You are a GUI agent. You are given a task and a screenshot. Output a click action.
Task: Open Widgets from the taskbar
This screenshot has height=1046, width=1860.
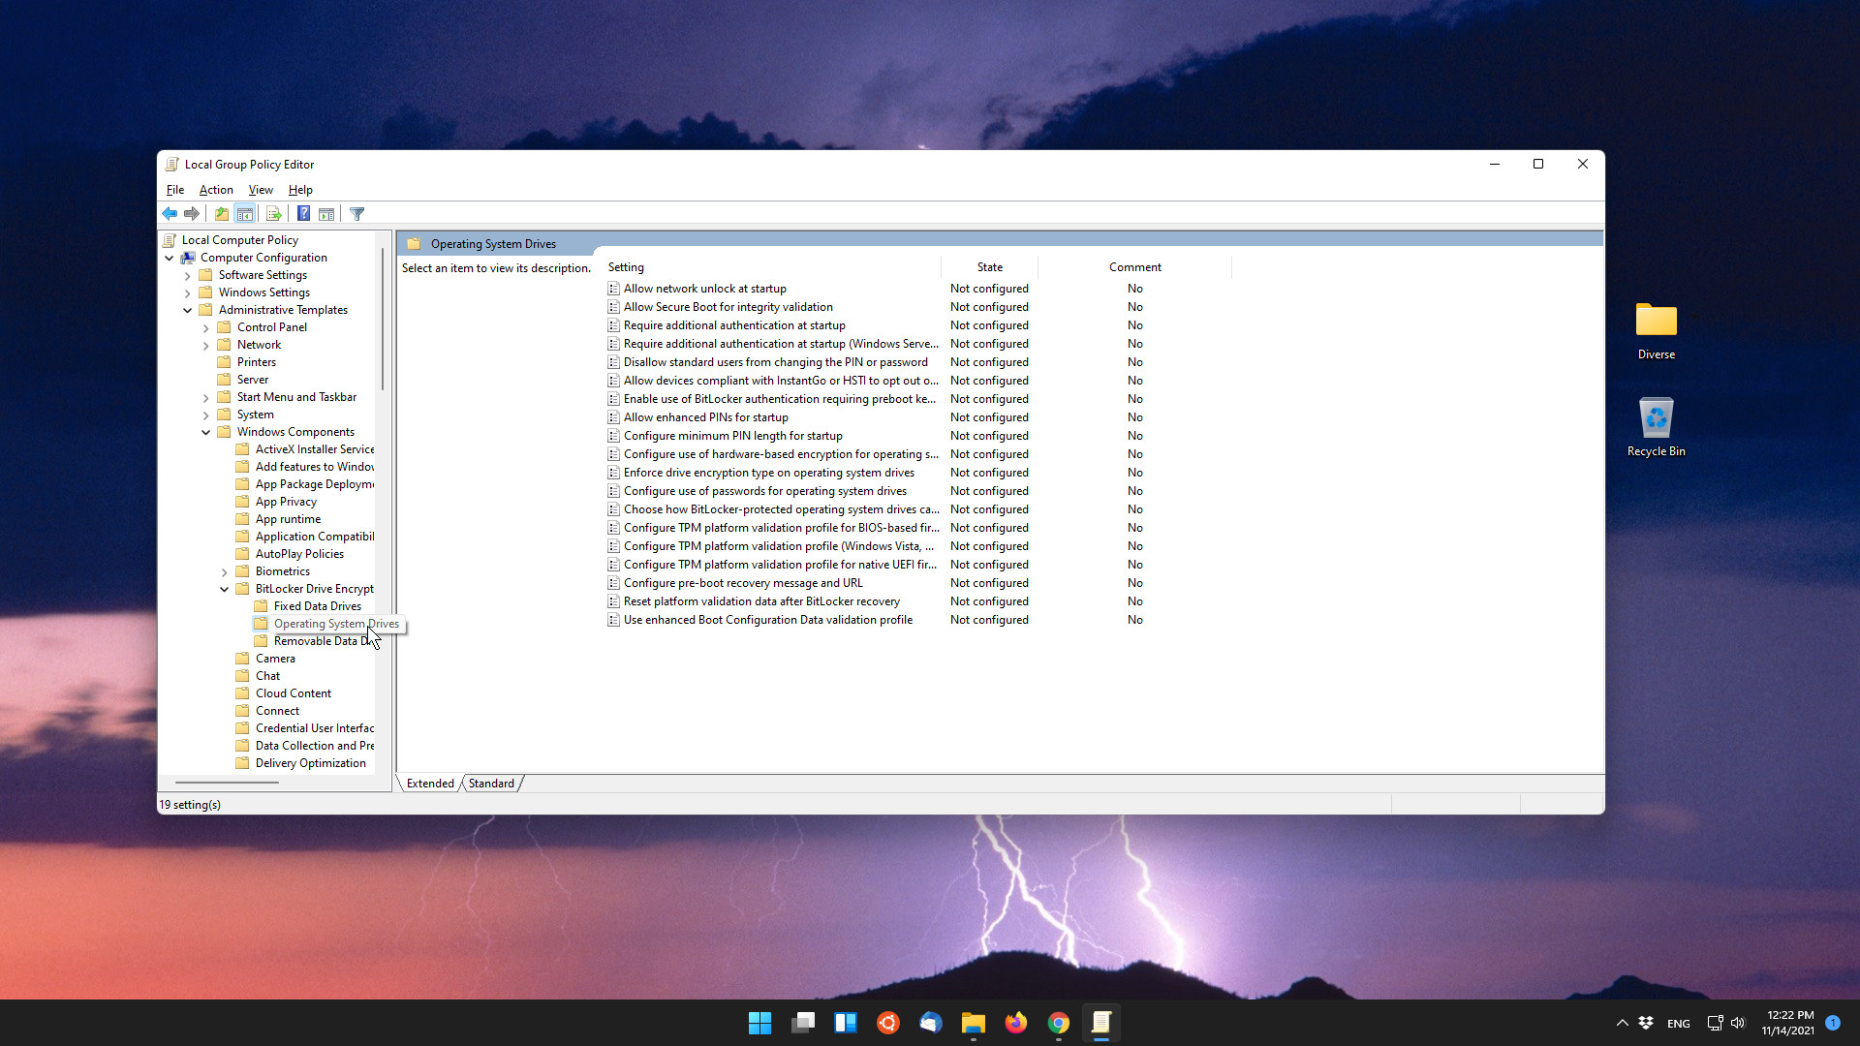[846, 1023]
